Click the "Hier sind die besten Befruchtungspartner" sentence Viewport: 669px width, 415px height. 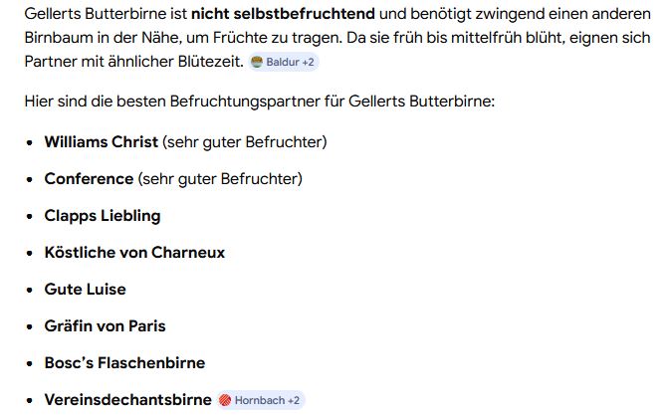259,103
